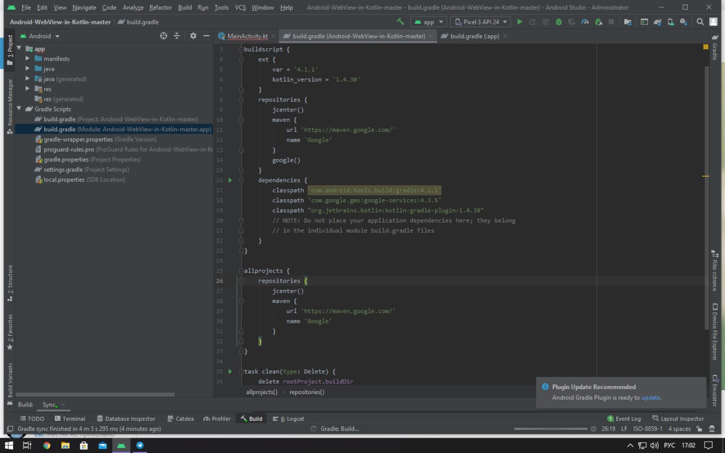Open SDK Manager cube icon in toolbar
The image size is (725, 453).
pos(684,22)
